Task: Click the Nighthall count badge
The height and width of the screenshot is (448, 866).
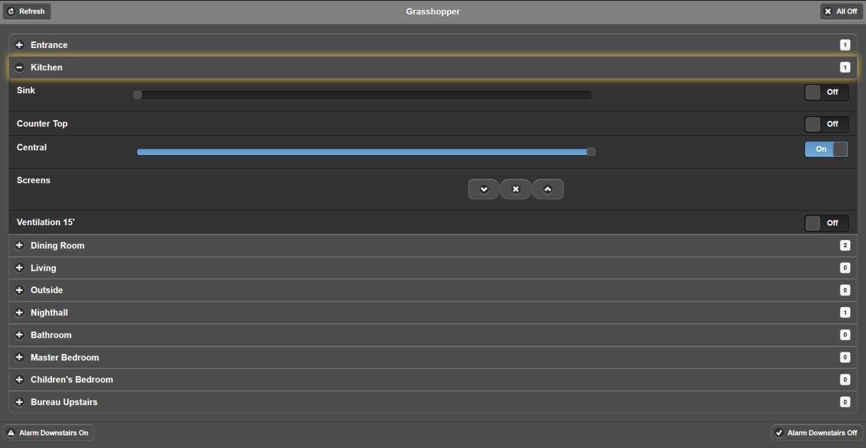Action: click(845, 313)
